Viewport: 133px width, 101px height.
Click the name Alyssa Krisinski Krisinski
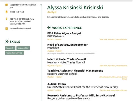click(75, 8)
